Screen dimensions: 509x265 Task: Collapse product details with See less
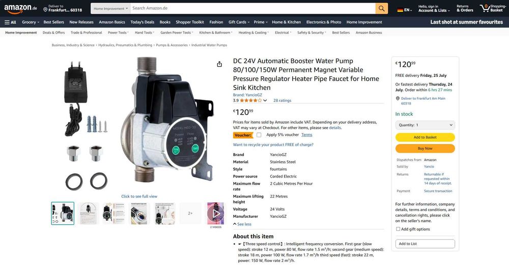[242, 224]
